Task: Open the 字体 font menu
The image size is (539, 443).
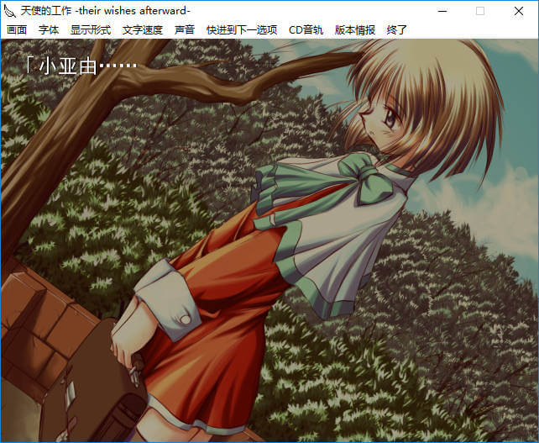Action: [49, 29]
